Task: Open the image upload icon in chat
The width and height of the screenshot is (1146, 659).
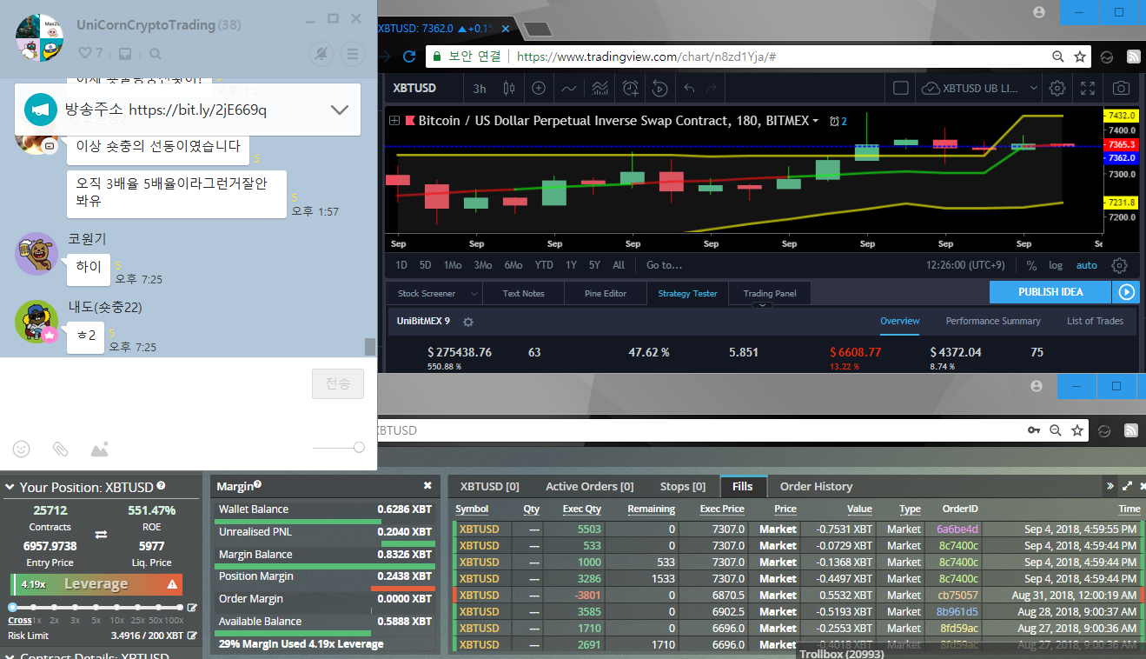Action: click(100, 449)
